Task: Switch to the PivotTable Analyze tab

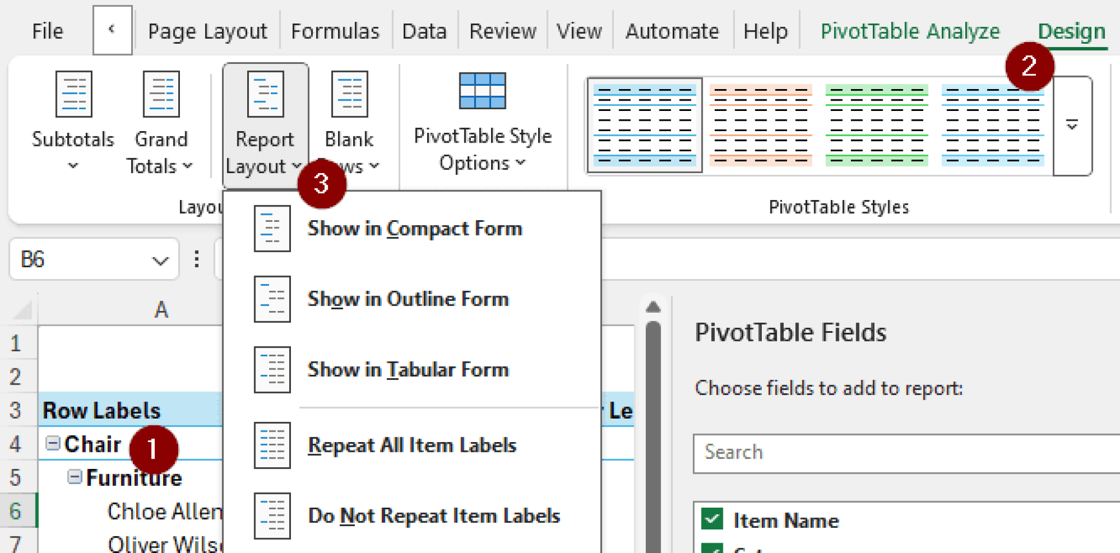Action: 909,31
